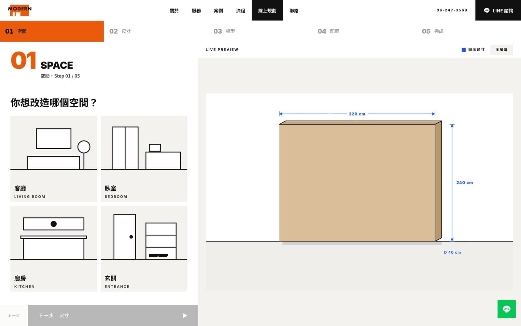Viewport: 521px width, 326px height.
Task: Switch to step 04 配置 tab
Action: coord(365,31)
